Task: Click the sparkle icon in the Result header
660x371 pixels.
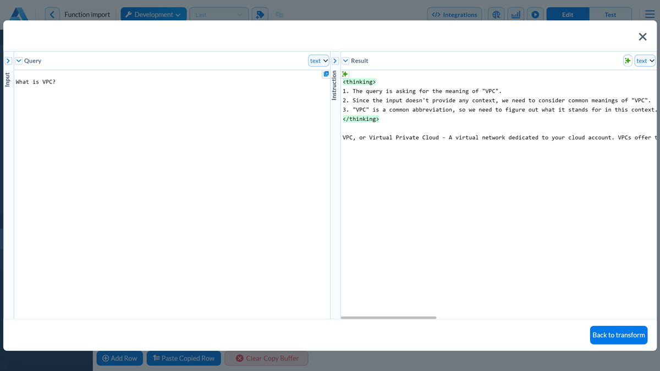Action: tap(628, 60)
